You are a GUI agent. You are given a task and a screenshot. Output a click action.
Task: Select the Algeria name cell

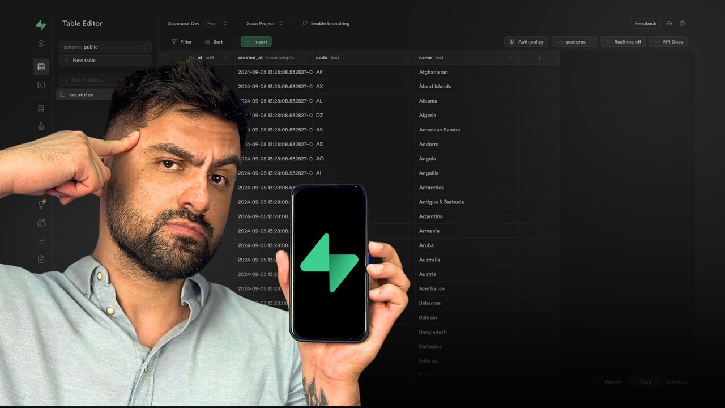(467, 116)
